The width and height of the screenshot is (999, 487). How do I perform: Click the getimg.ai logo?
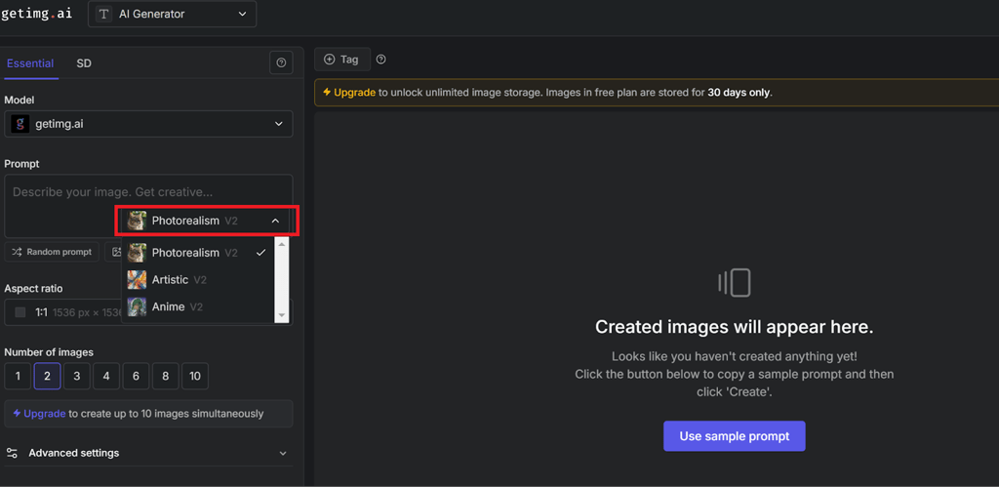[36, 14]
